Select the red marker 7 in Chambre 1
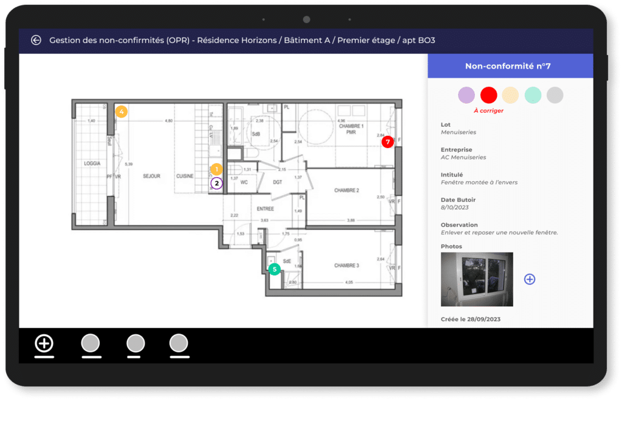Viewport: 622px width, 441px height. (388, 141)
